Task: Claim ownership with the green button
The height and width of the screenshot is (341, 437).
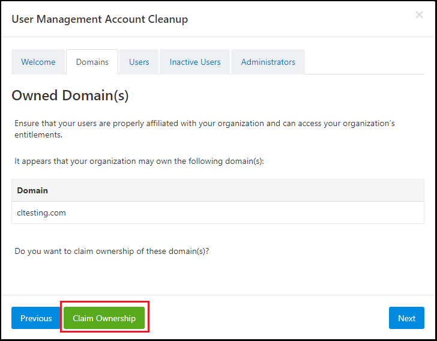Action: (104, 318)
